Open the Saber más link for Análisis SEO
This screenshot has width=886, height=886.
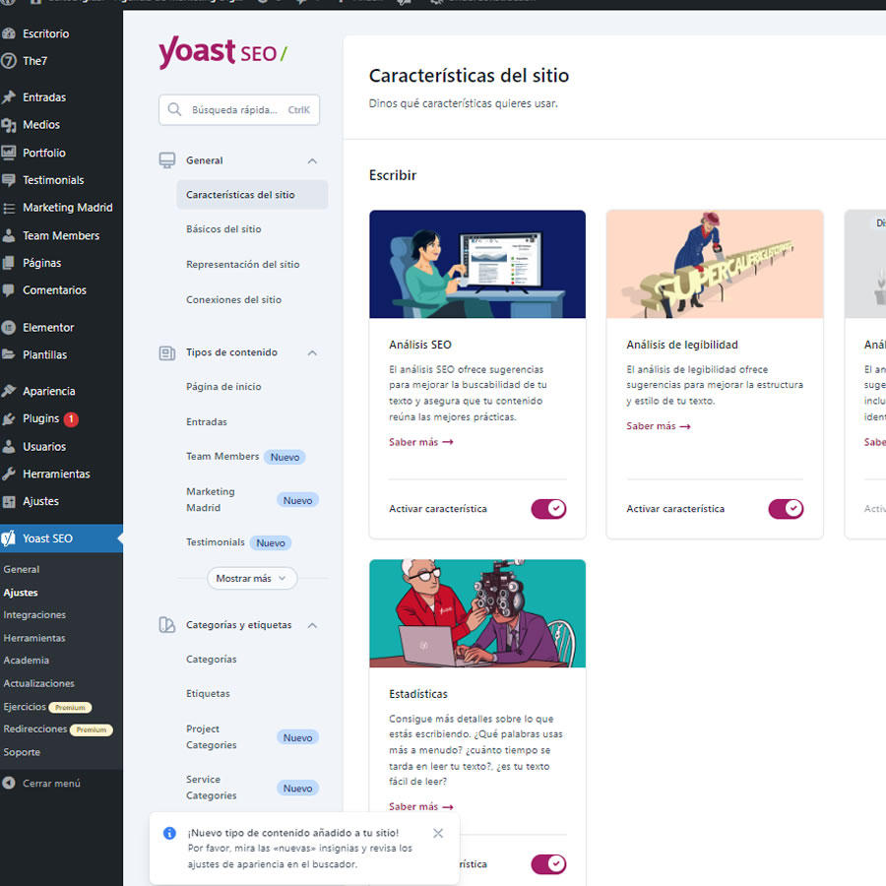point(420,442)
